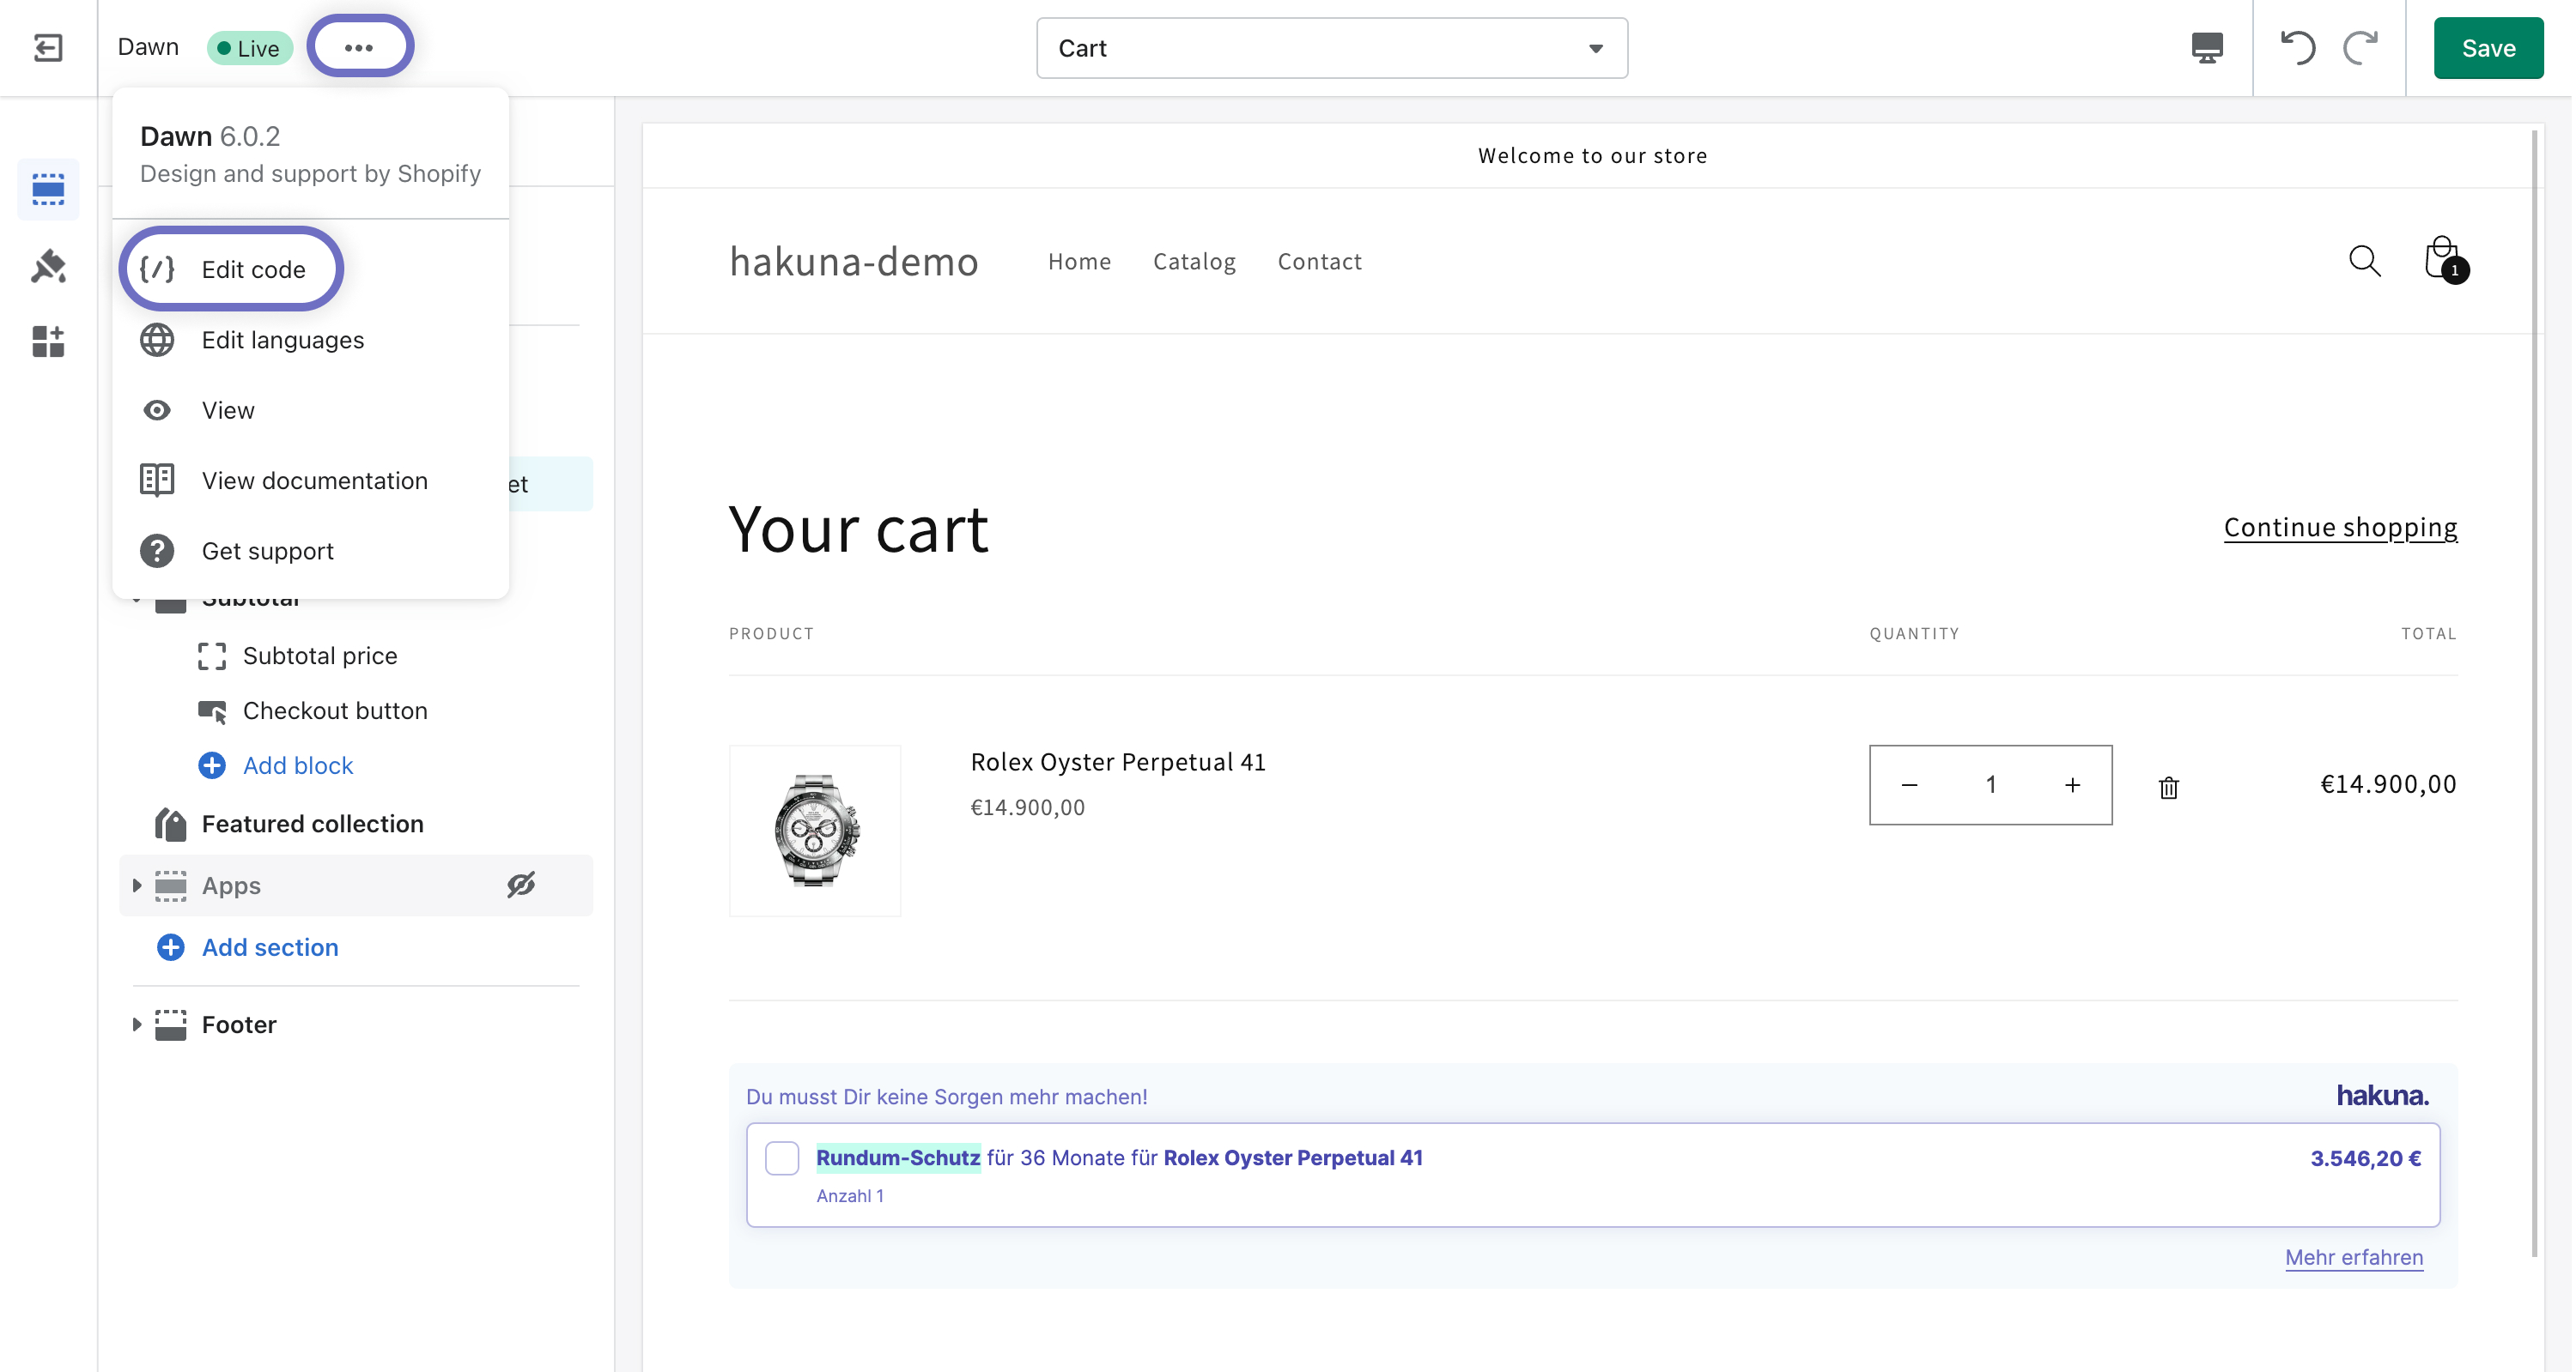The width and height of the screenshot is (2576, 1372).
Task: Delete Rolex item with trash icon
Action: pos(2168,788)
